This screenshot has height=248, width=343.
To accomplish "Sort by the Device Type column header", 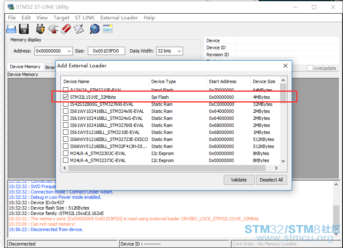I will click(x=178, y=81).
